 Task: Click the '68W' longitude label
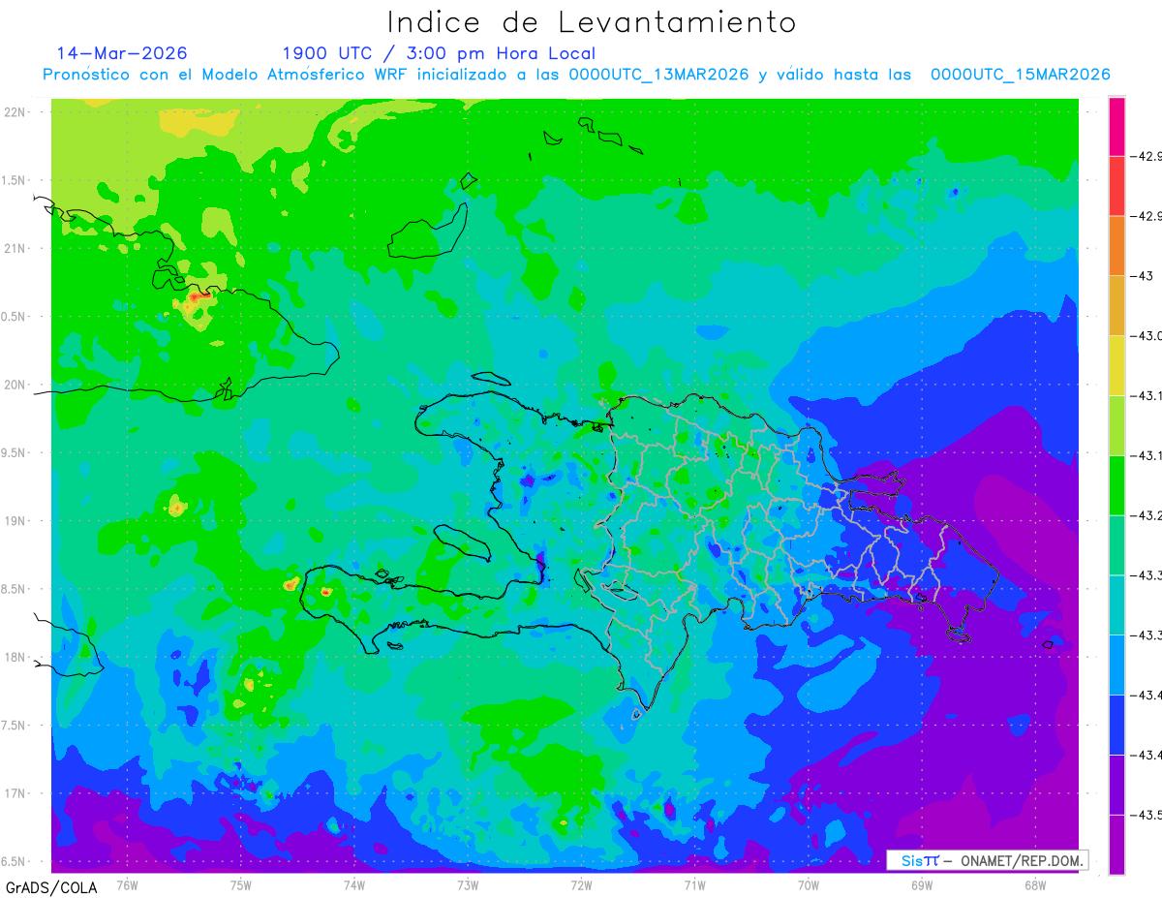(1035, 883)
